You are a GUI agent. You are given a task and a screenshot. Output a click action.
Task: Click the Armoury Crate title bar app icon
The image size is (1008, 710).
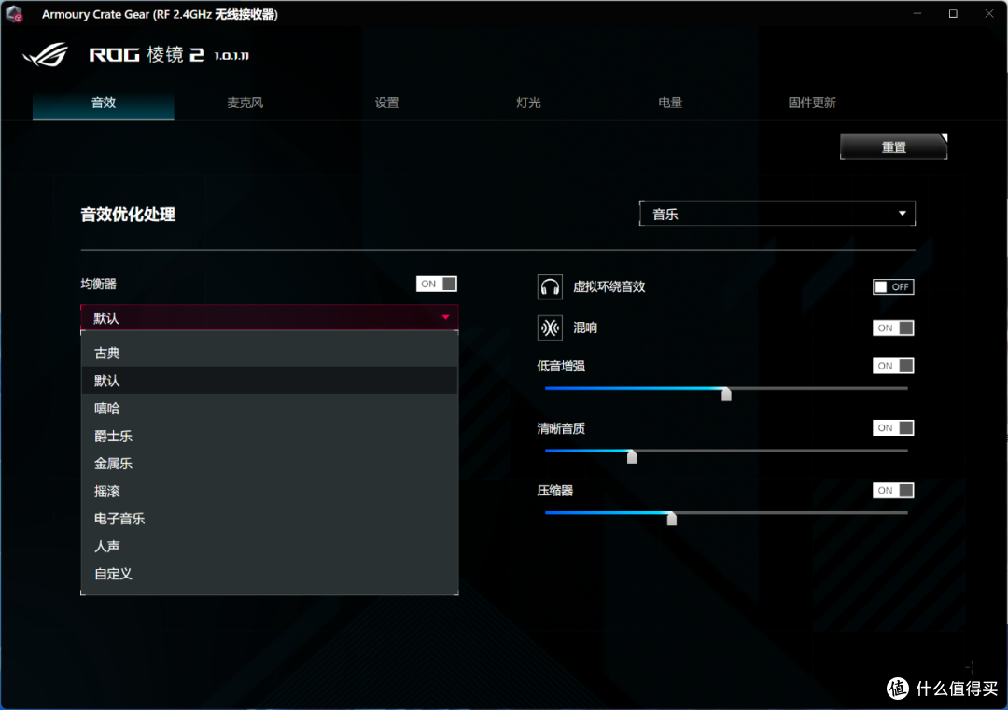(14, 13)
